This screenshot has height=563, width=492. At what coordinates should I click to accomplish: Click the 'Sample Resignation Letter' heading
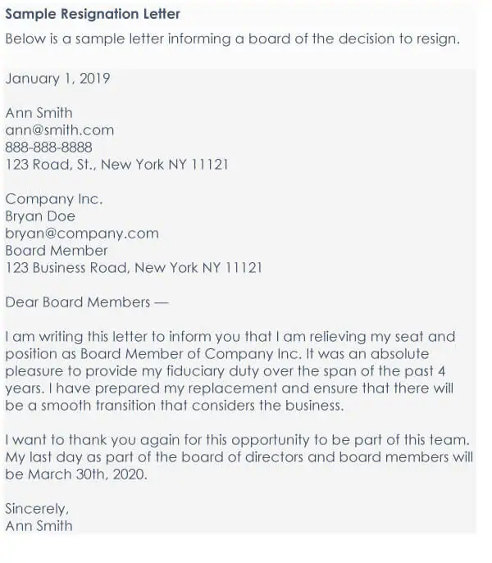point(93,14)
